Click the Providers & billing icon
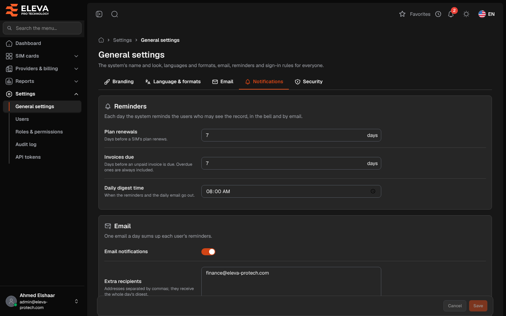 [9, 69]
